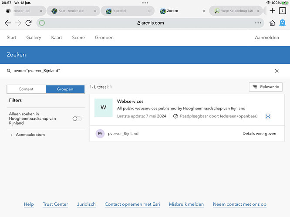This screenshot has height=217, width=290.
Task: Click the Wi-Fi icon in status bar
Action: 268,3
